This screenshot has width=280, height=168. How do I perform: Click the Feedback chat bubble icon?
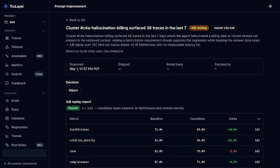pos(7,83)
